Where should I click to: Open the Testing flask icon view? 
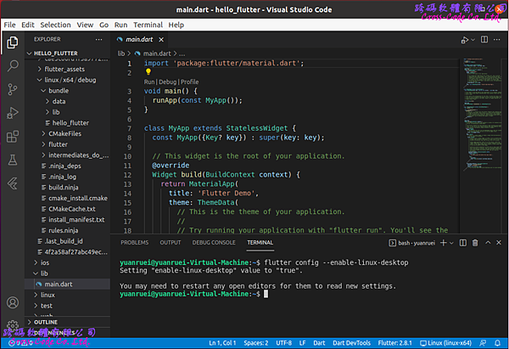[13, 160]
